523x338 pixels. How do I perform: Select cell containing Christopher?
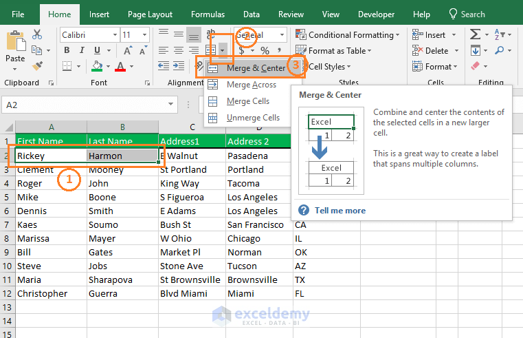pos(51,293)
